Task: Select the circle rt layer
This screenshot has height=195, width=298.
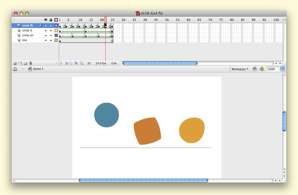Action: (x=27, y=31)
